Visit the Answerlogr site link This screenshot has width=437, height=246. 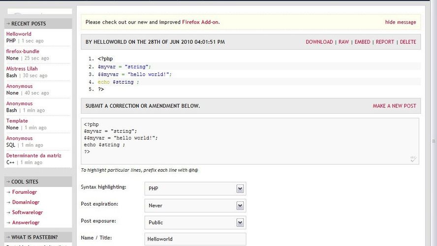[26, 222]
